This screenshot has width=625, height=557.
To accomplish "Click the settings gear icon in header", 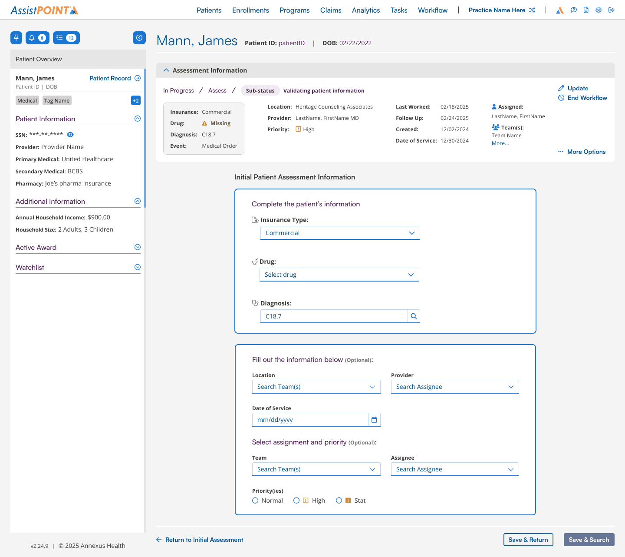I will [x=599, y=10].
